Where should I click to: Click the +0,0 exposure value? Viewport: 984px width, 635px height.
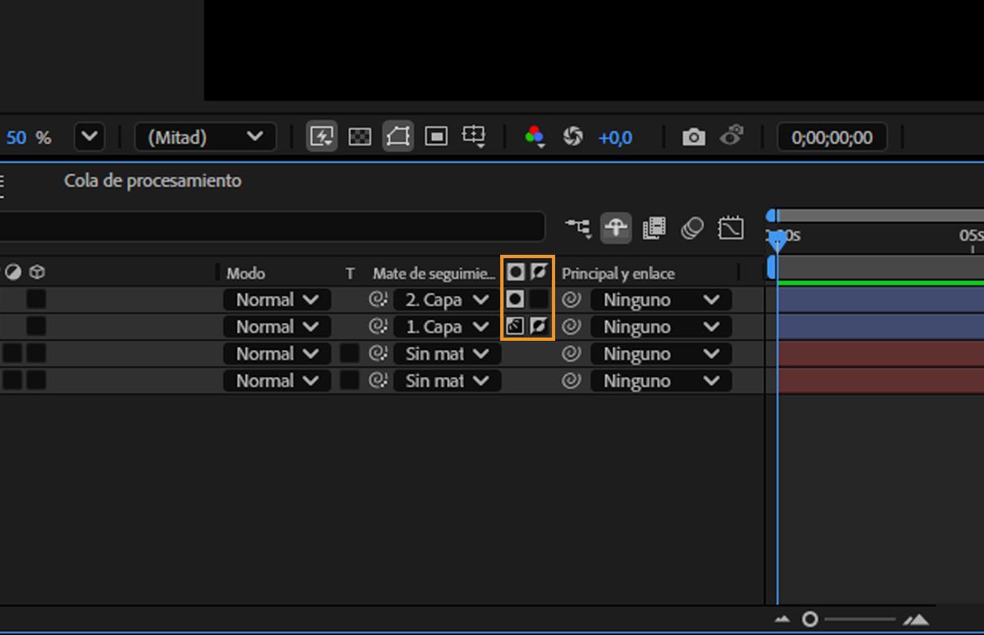[x=615, y=138]
